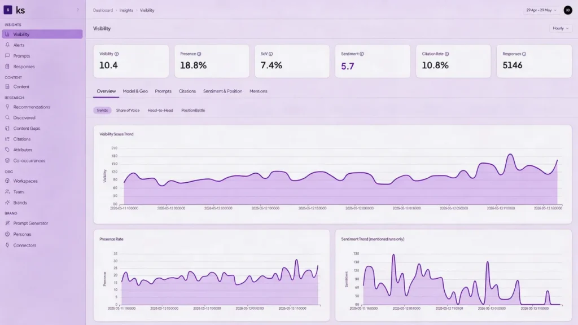
Task: Click the Brands sparkle icon
Action: 7,203
